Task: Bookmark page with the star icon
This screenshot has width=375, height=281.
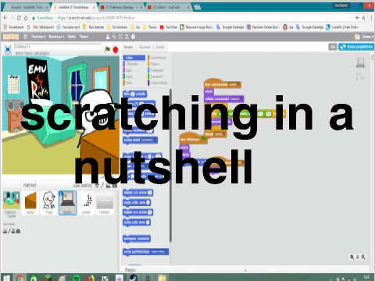Action: click(364, 18)
